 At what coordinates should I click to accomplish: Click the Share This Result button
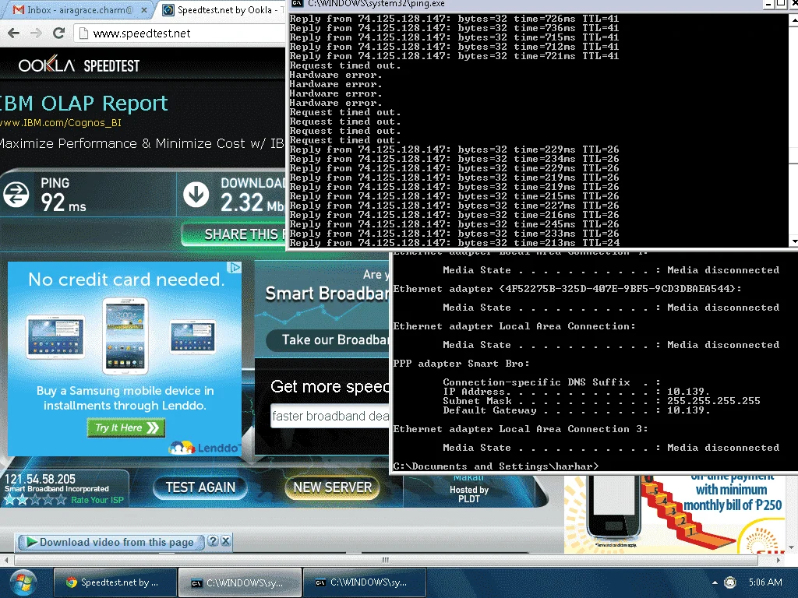235,234
